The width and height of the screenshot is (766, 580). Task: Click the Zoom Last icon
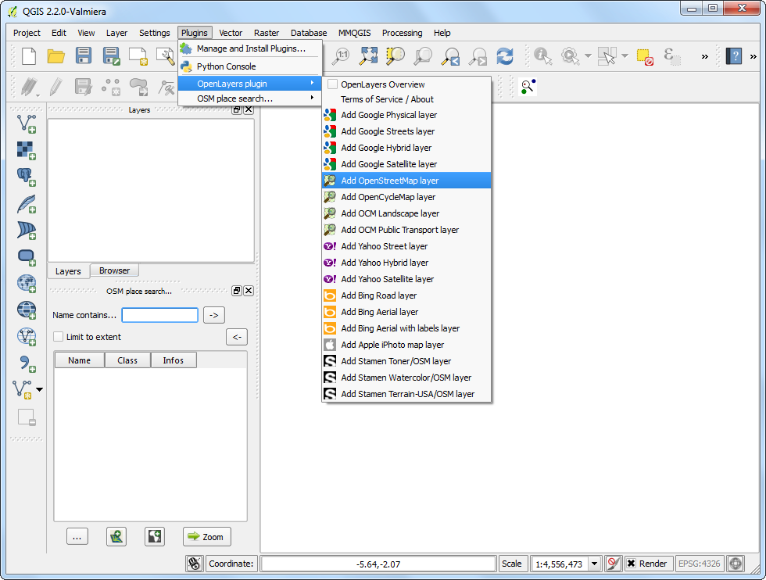click(450, 56)
